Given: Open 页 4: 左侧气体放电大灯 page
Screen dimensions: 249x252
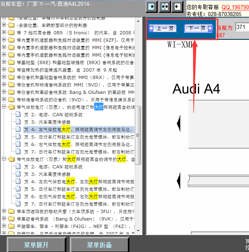Looking at the screenshot, I should pyautogui.click(x=79, y=182).
